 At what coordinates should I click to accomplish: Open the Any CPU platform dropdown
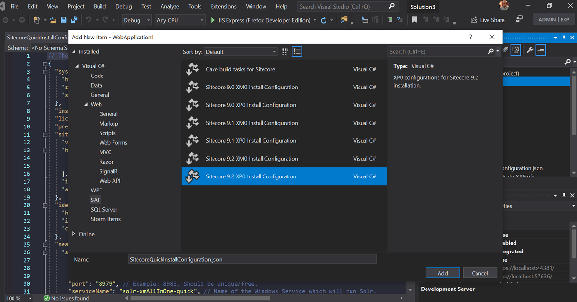coord(180,20)
